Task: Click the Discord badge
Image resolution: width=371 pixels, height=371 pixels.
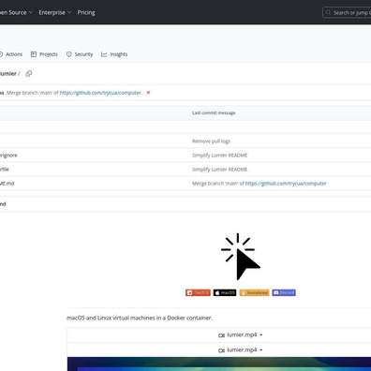Action: [284, 292]
